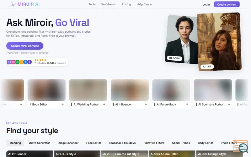
Task: Click the five-star rating
Action: (x=40, y=60)
